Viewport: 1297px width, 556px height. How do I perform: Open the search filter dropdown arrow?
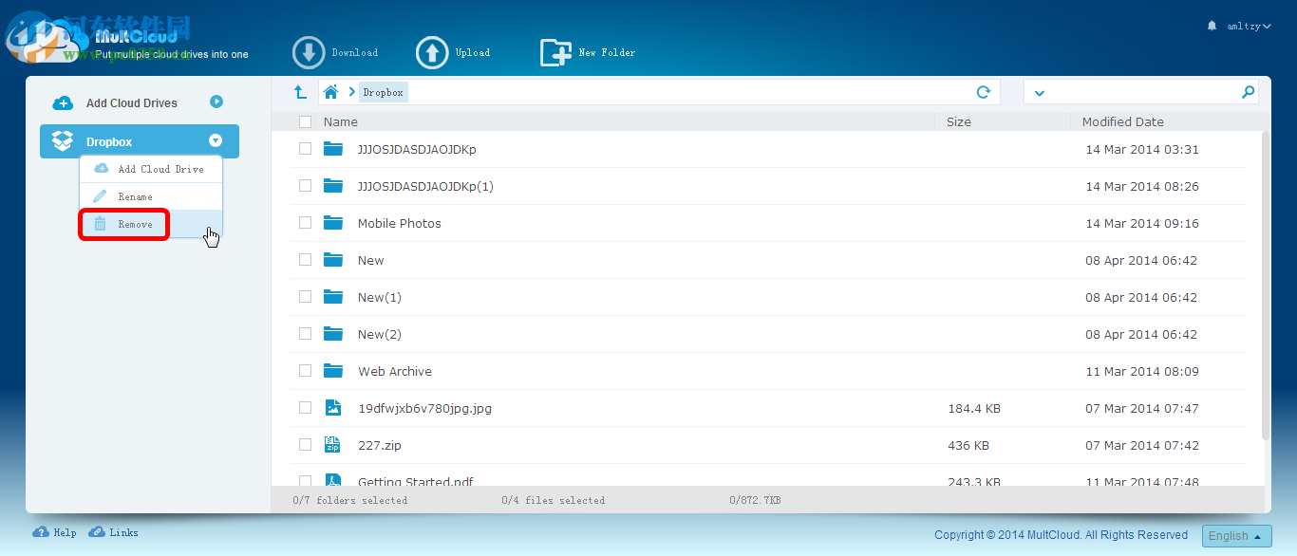pos(1039,91)
